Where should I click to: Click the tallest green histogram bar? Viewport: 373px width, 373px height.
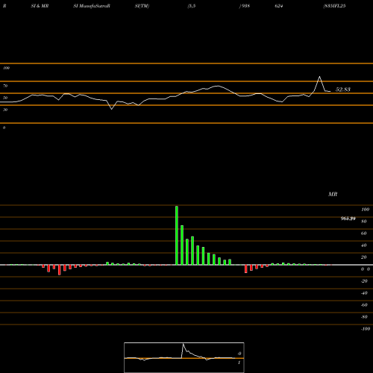click(177, 236)
